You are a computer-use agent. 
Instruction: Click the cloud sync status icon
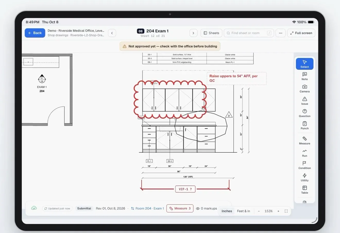click(34, 208)
